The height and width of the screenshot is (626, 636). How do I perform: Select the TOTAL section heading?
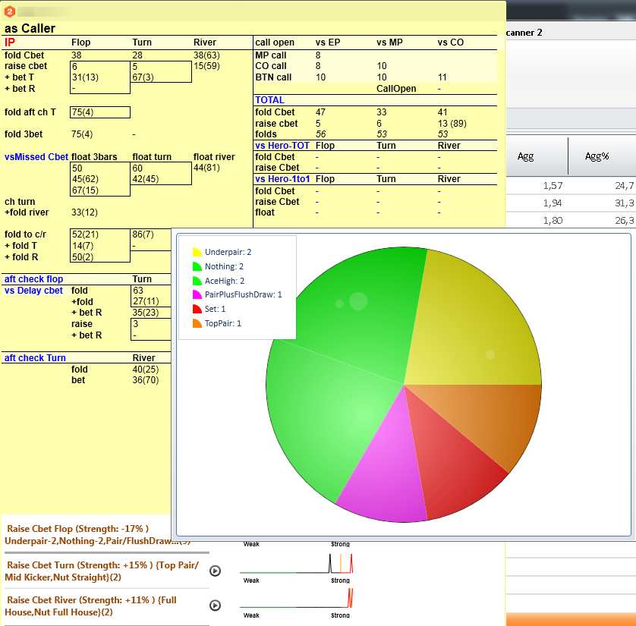pyautogui.click(x=269, y=99)
